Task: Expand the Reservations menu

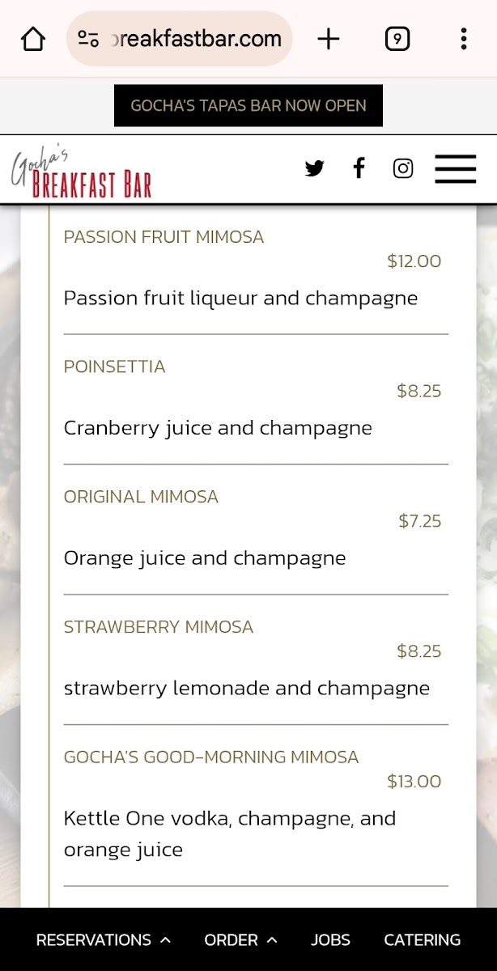Action: coord(104,939)
